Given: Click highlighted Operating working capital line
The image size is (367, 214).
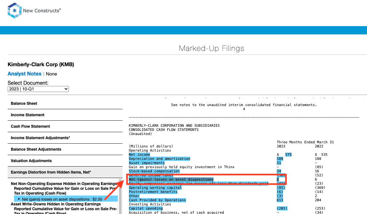Looking at the screenshot, I should click(x=155, y=188).
